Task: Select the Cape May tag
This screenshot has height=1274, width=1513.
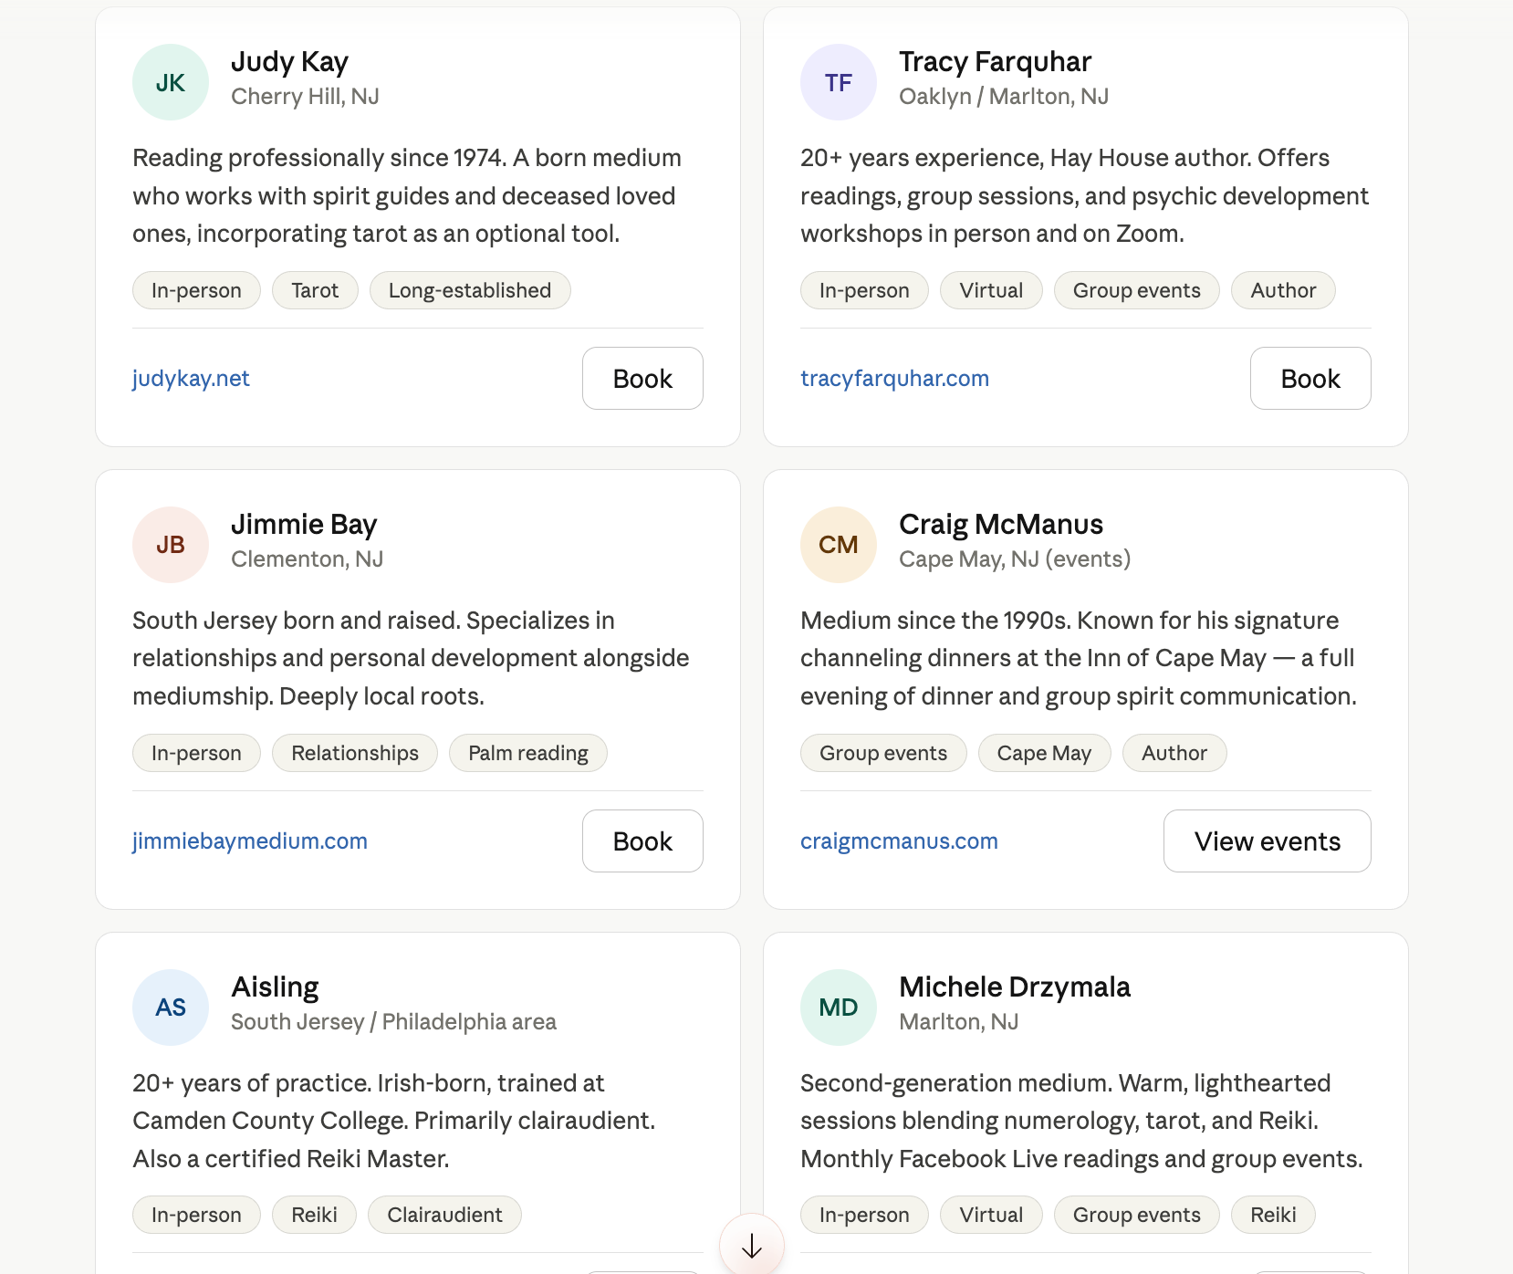Action: [1044, 753]
